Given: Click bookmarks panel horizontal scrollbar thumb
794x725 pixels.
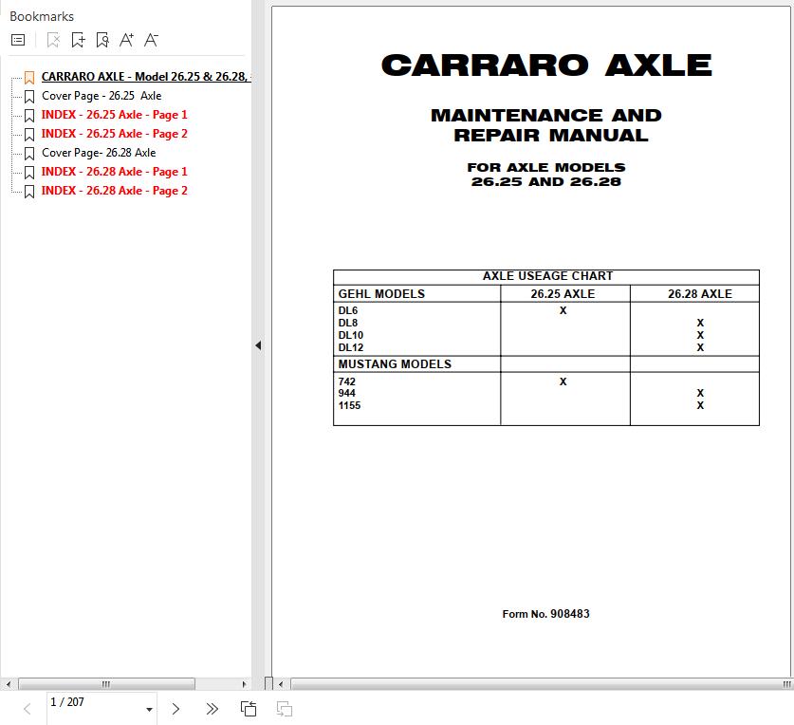Looking at the screenshot, I should tap(106, 684).
